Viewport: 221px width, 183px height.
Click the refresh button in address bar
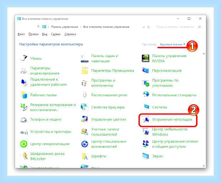[x=148, y=27]
